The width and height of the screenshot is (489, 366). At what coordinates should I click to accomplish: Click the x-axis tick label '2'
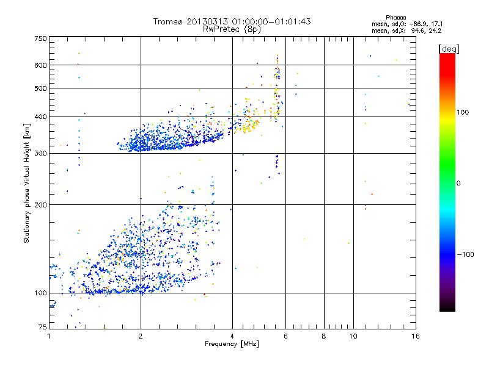coord(141,336)
